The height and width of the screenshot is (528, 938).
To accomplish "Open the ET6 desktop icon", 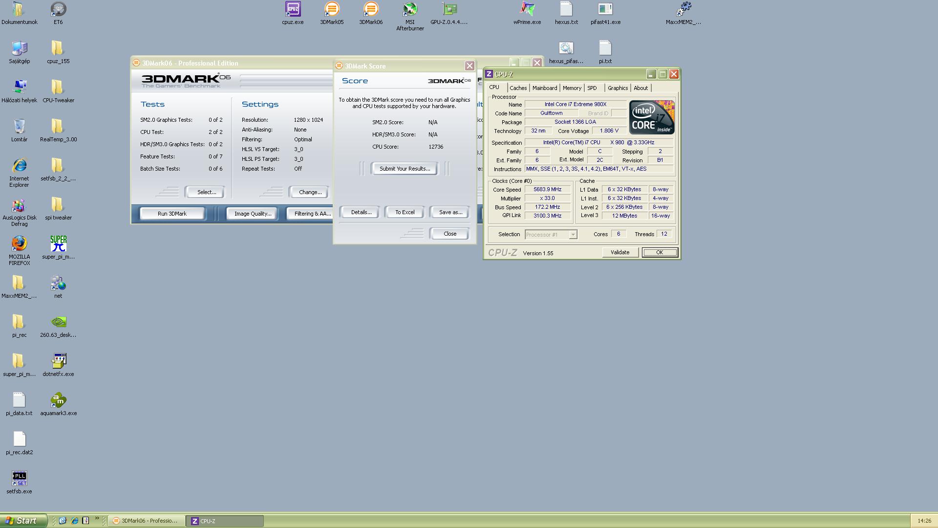I will 58,13.
